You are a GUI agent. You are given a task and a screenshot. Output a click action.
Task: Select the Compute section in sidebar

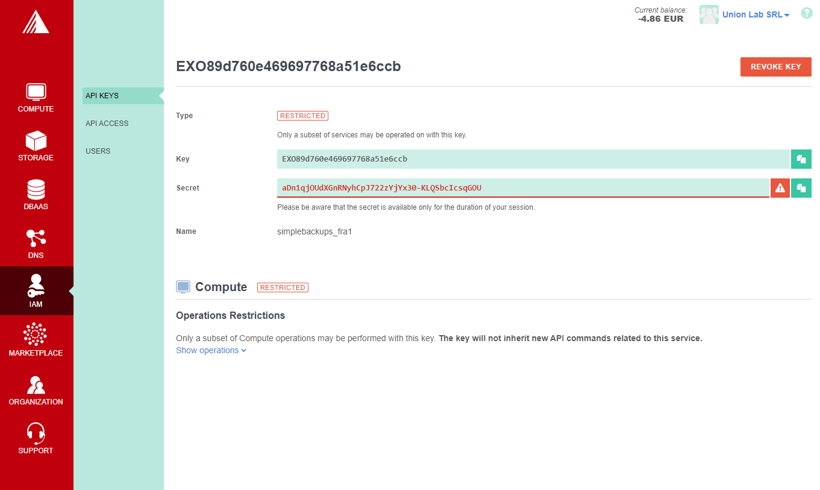coord(36,98)
